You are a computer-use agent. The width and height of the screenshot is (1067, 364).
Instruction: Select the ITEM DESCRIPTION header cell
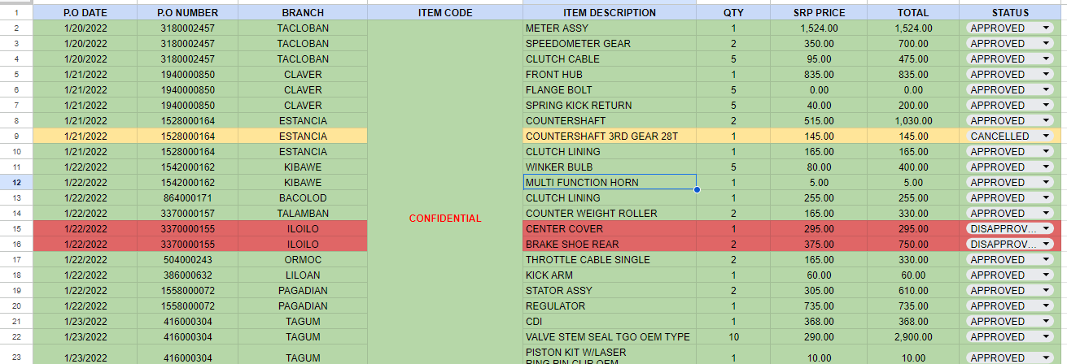(609, 13)
